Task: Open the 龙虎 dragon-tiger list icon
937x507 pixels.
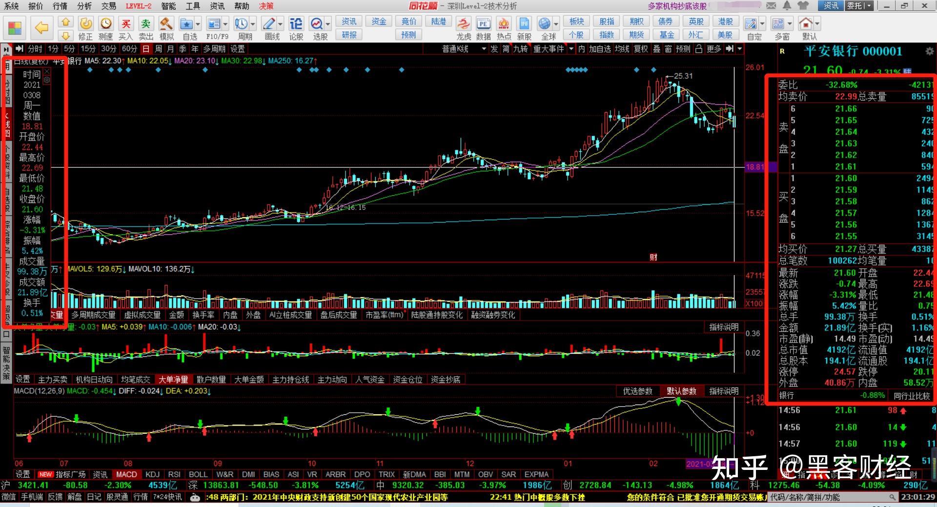Action: (x=464, y=29)
